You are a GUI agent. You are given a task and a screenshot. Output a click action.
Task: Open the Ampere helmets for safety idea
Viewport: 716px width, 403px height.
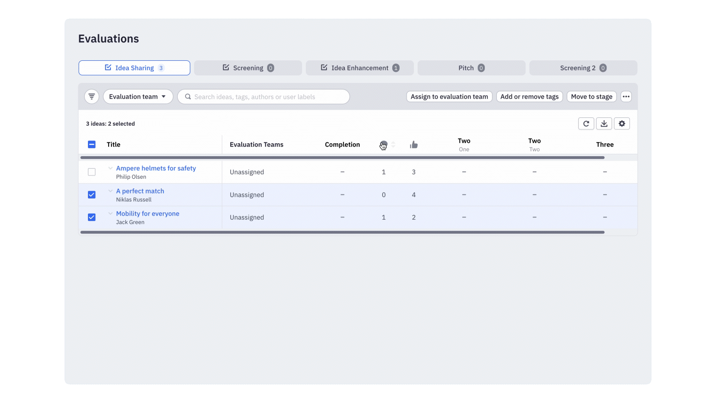coord(156,168)
